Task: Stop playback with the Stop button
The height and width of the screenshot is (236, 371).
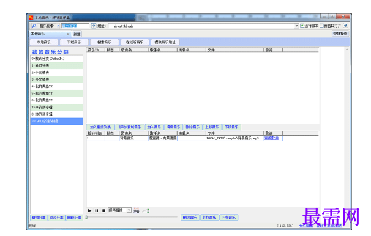Action: (103, 210)
